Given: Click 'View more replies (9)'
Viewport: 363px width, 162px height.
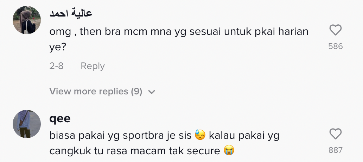Looking at the screenshot, I should [96, 92].
